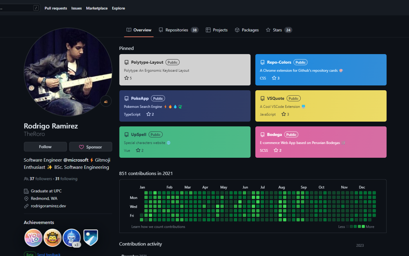Click the Send feedback link

(49, 255)
